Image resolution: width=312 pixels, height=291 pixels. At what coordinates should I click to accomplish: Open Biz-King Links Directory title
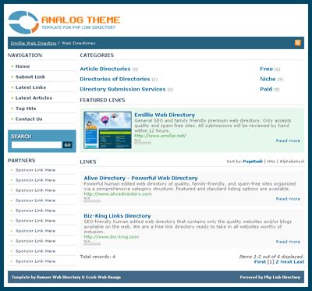tap(117, 216)
